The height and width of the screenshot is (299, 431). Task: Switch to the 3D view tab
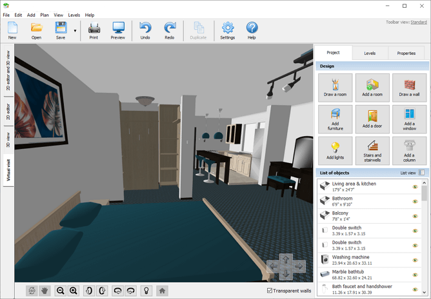click(x=8, y=140)
